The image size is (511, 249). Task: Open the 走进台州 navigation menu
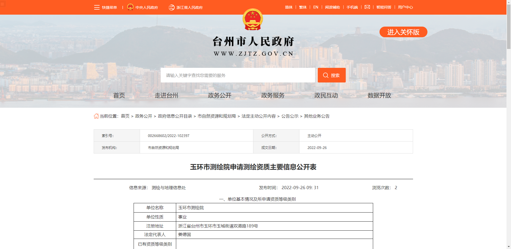coord(166,96)
